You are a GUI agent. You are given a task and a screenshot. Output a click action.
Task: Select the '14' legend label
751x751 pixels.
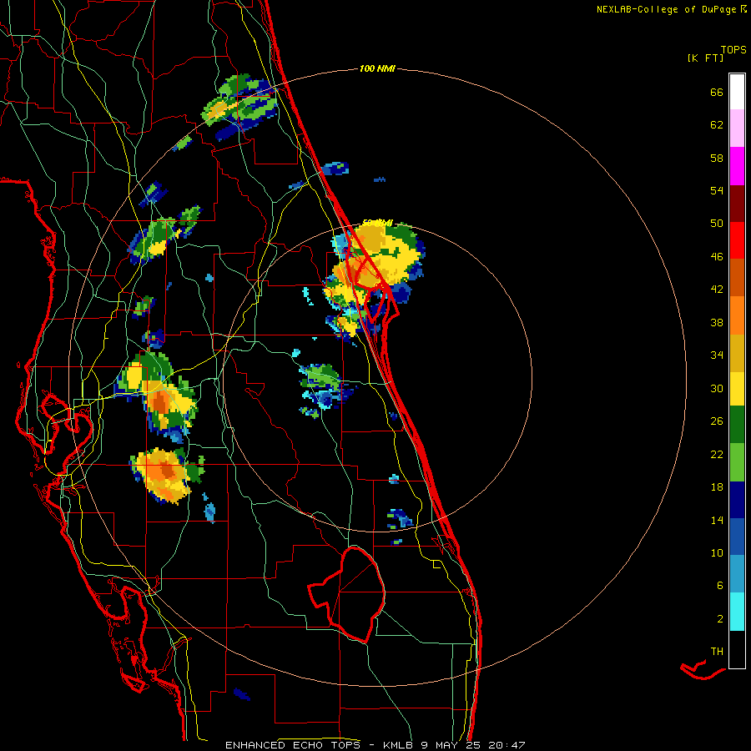point(717,520)
